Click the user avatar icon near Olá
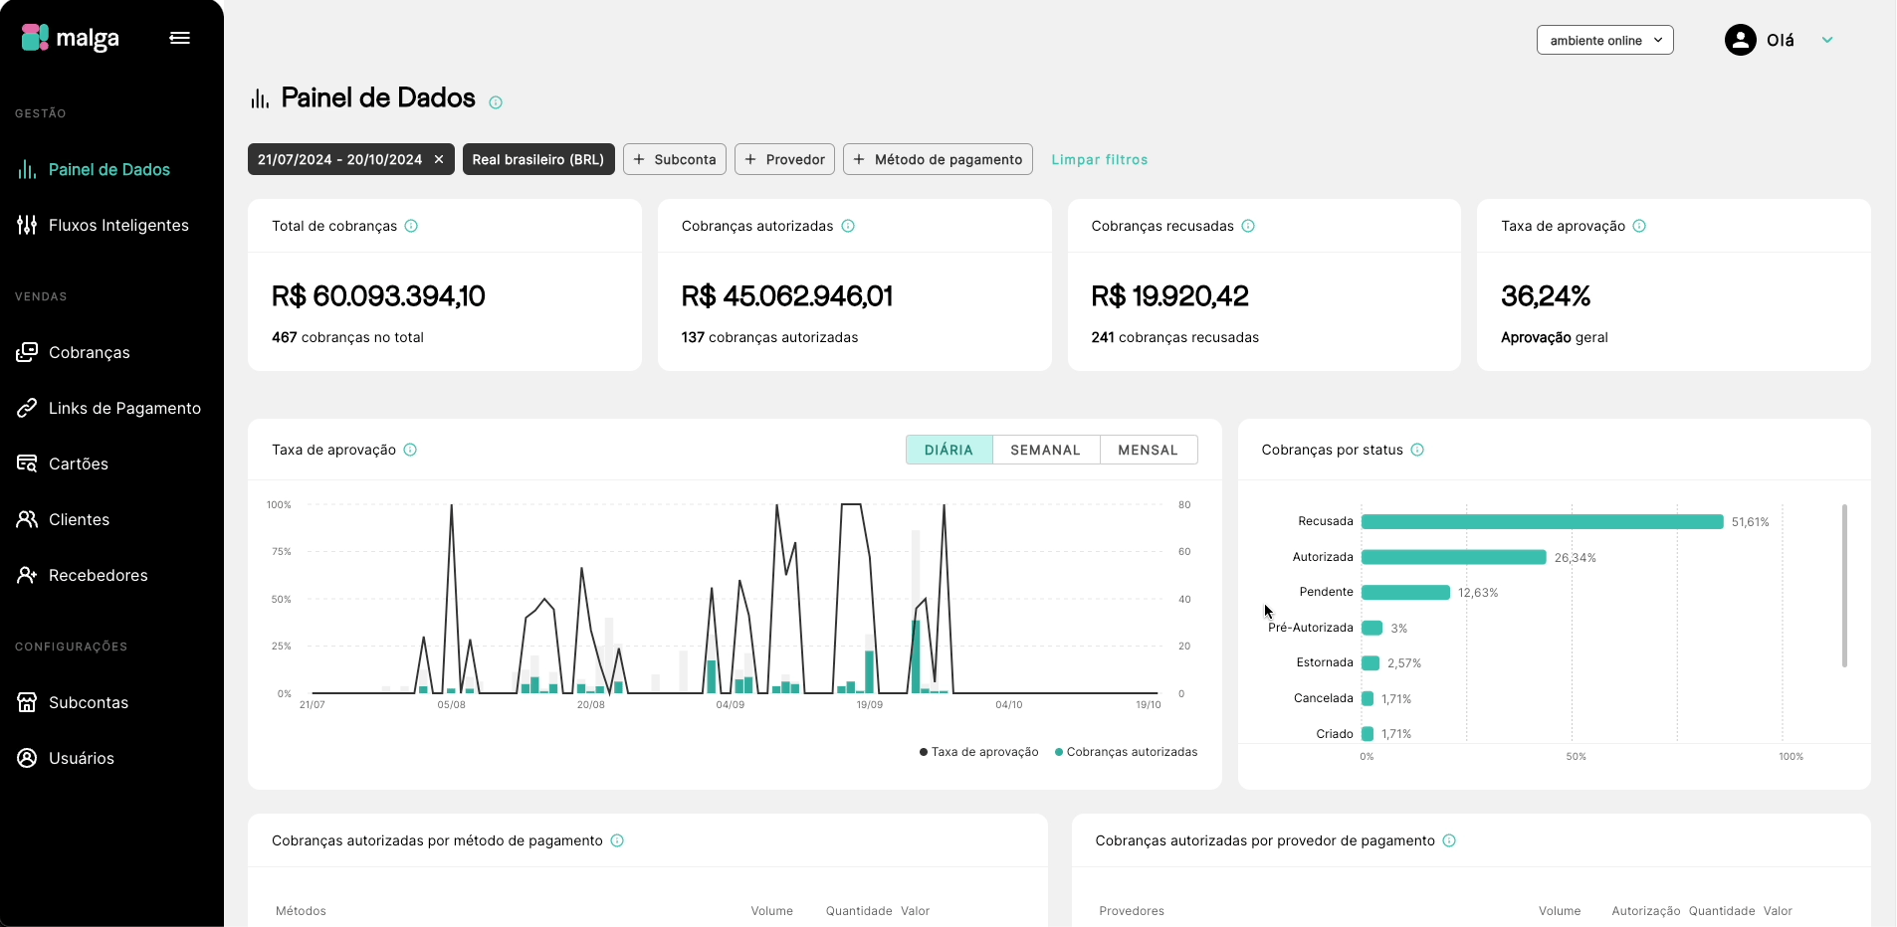The image size is (1897, 927). click(x=1740, y=40)
